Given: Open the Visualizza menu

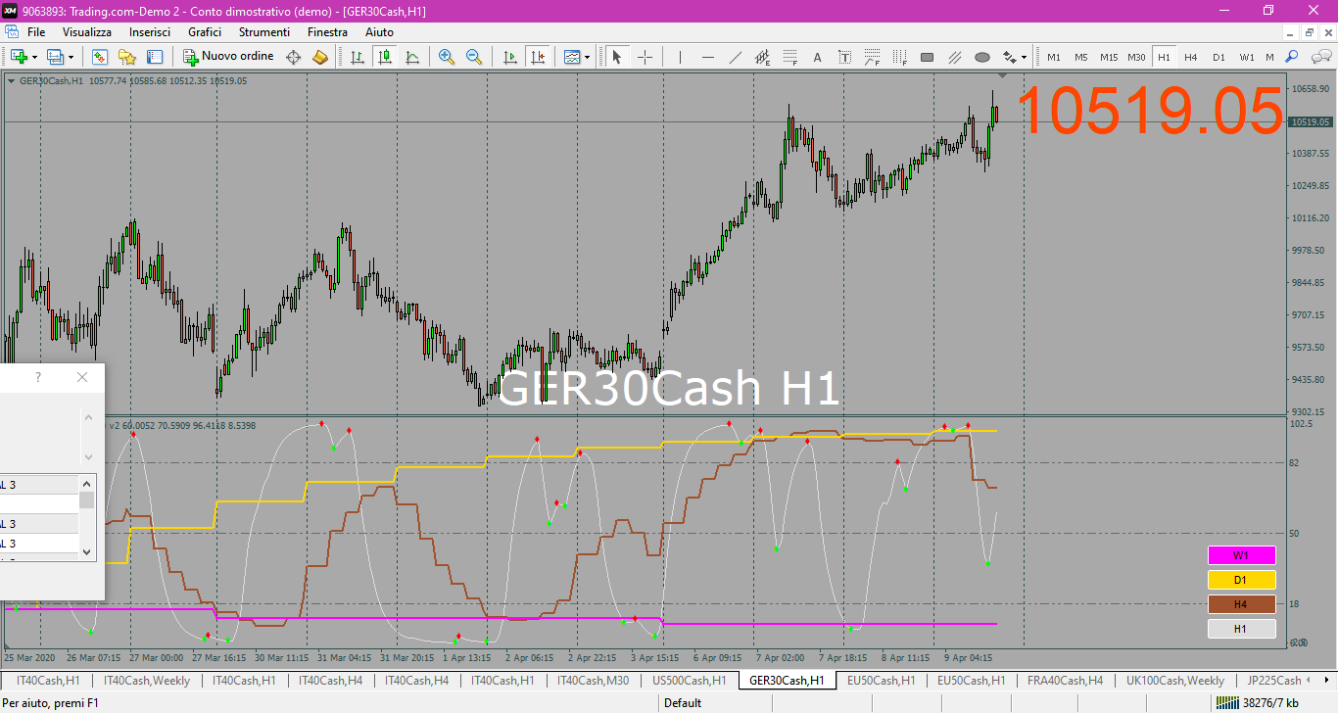Looking at the screenshot, I should tap(87, 32).
